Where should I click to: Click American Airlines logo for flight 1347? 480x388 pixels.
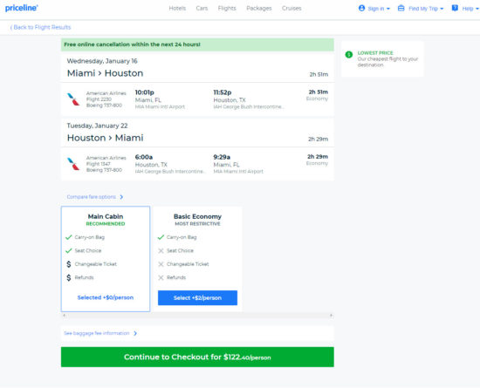coord(73,164)
